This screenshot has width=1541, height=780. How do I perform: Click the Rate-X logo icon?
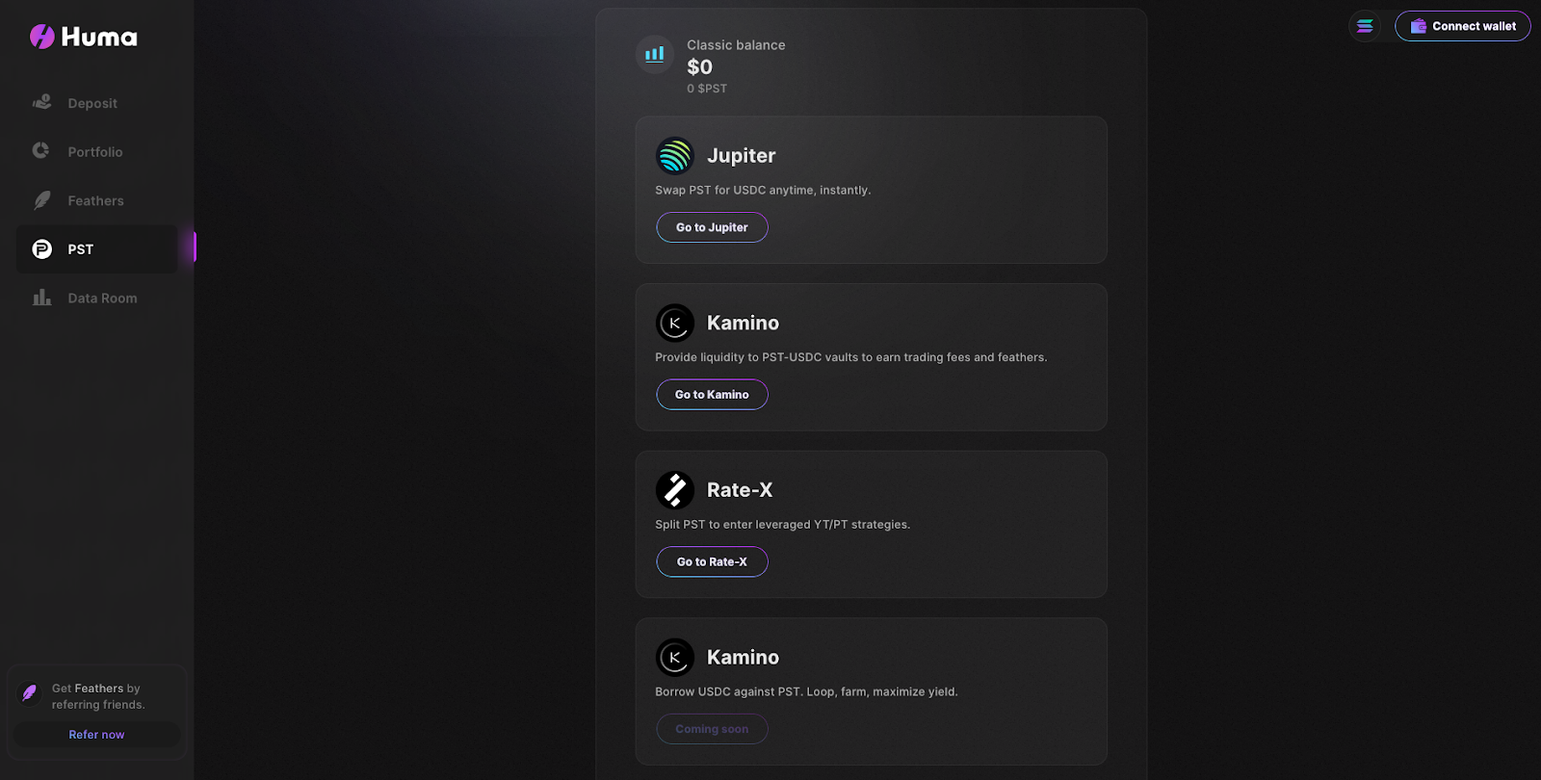674,490
